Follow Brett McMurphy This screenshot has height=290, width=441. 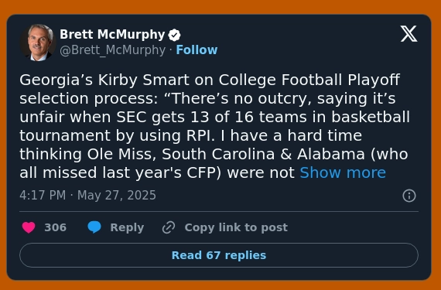[x=197, y=50]
